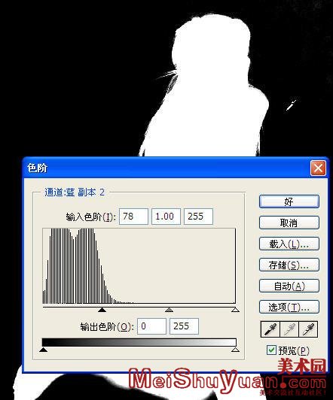Toggle the 预览(P) preview checkbox

(x=271, y=350)
